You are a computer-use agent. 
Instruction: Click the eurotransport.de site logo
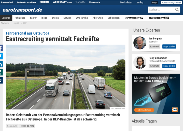point(22,10)
